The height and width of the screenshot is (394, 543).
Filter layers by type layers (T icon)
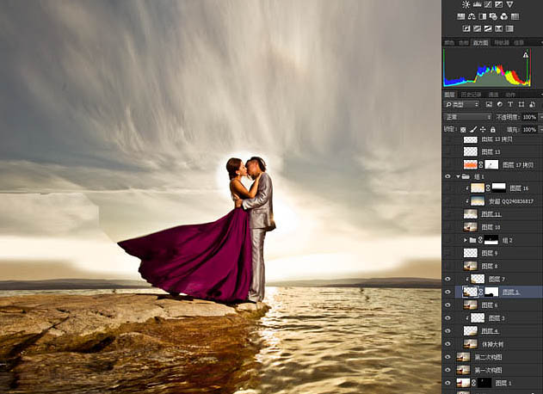510,104
